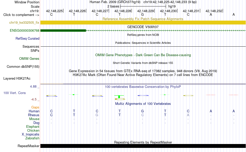Click the H3K27Ac Mark track title

click(143, 75)
